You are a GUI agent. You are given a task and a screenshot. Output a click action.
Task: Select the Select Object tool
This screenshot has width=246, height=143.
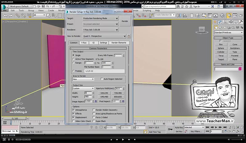click(48, 16)
